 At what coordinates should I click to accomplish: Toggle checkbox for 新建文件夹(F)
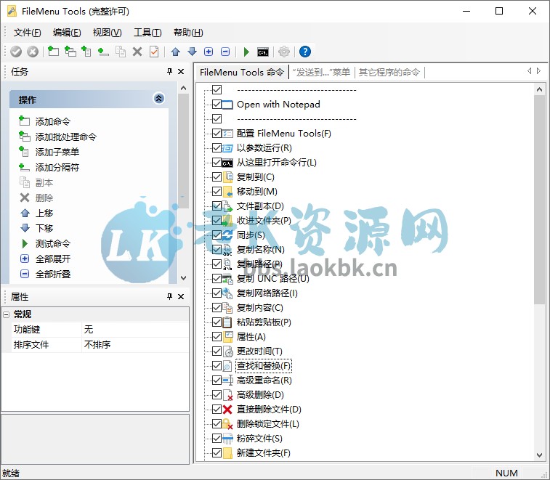coord(217,452)
